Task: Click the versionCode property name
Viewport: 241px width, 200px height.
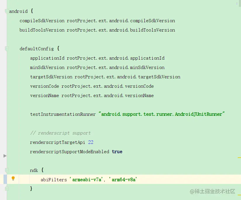Action: click(x=44, y=86)
